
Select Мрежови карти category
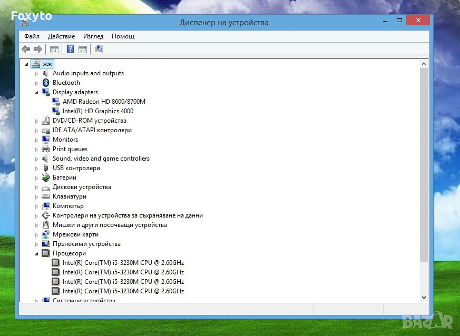coord(75,234)
